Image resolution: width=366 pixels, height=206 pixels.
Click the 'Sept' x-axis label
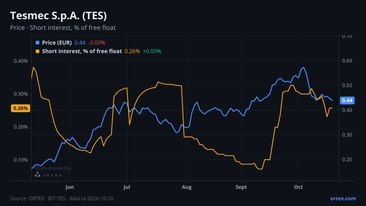[x=241, y=187]
